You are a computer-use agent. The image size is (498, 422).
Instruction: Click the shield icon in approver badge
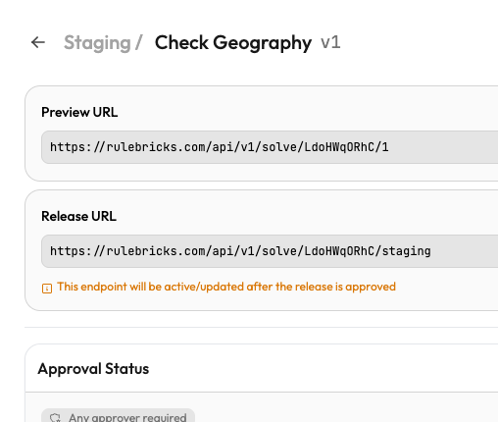click(x=55, y=418)
